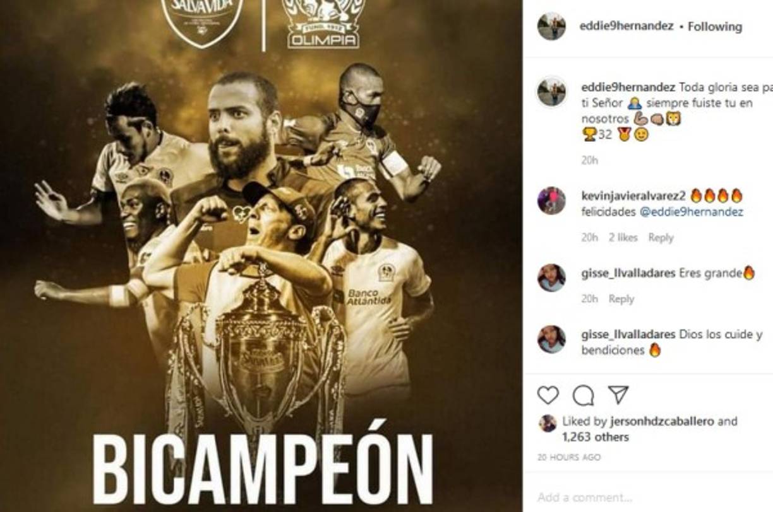Share the post using paper plane icon
The width and height of the screenshot is (773, 512).
pos(618,395)
